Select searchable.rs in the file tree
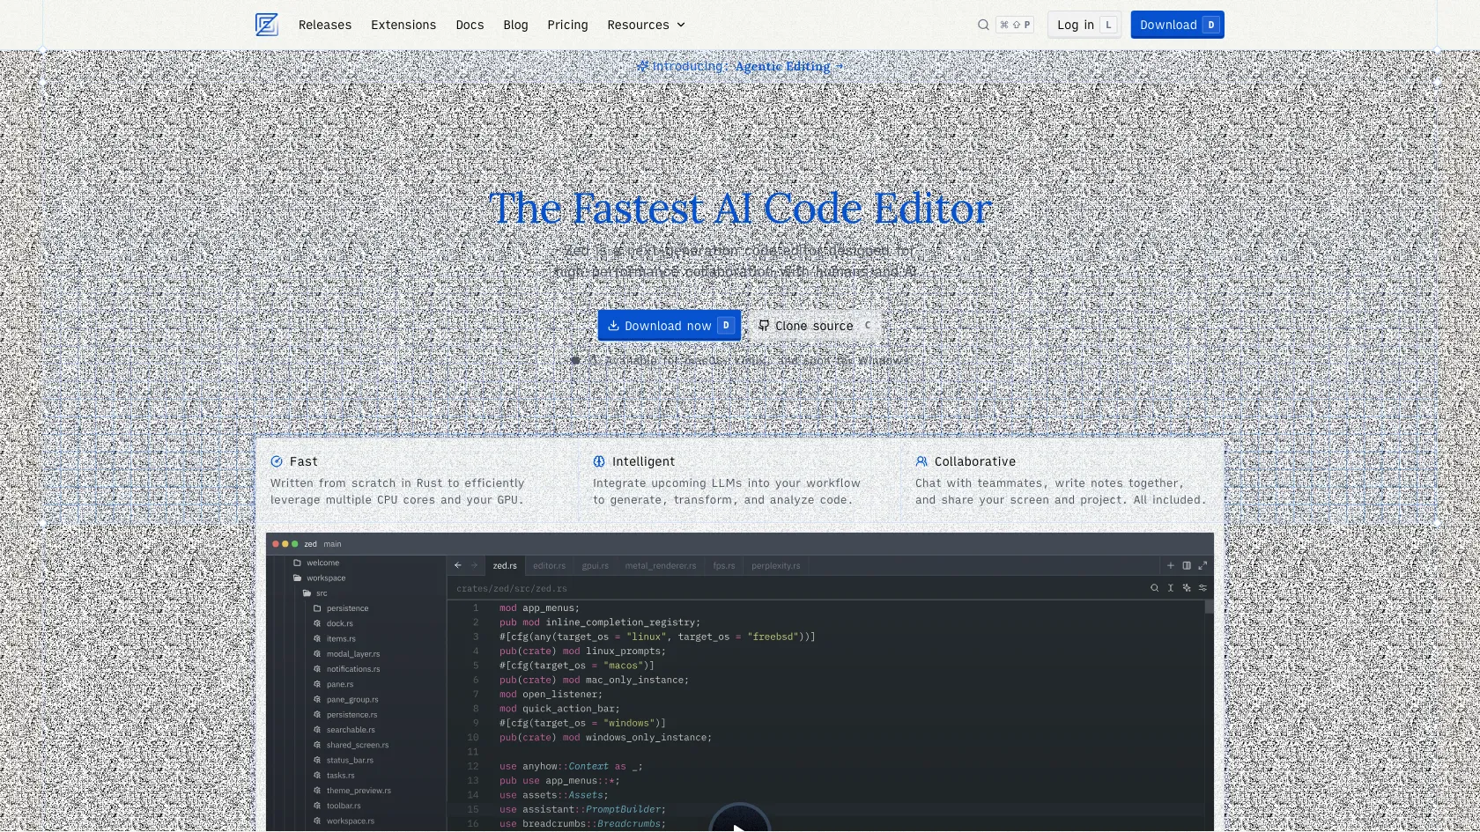This screenshot has height=832, width=1480. click(351, 729)
